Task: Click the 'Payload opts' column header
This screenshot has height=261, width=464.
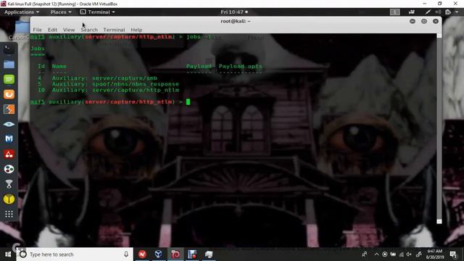Action: [x=240, y=66]
